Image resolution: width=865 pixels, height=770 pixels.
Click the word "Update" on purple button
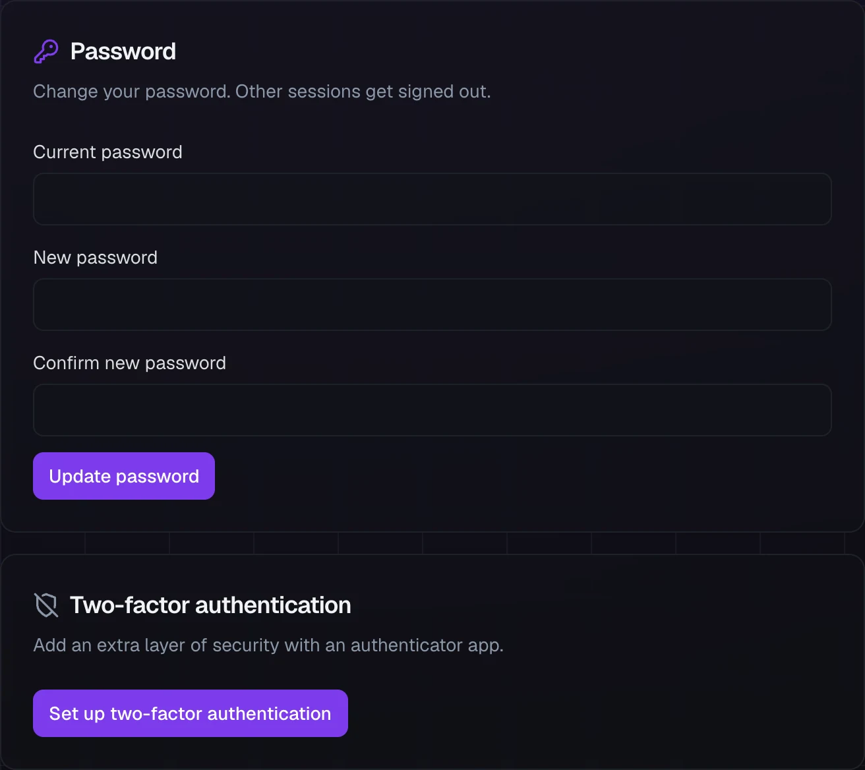tap(80, 477)
